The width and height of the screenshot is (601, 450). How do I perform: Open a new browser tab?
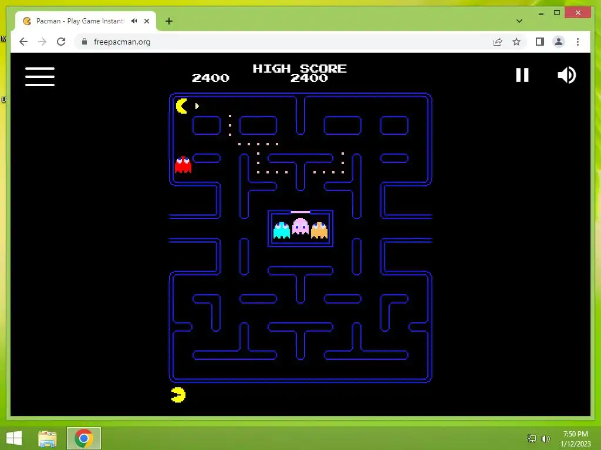pos(169,21)
